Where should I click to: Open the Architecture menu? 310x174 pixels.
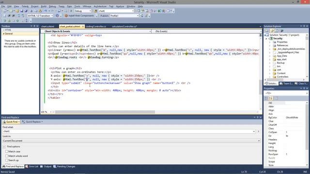(100, 6)
